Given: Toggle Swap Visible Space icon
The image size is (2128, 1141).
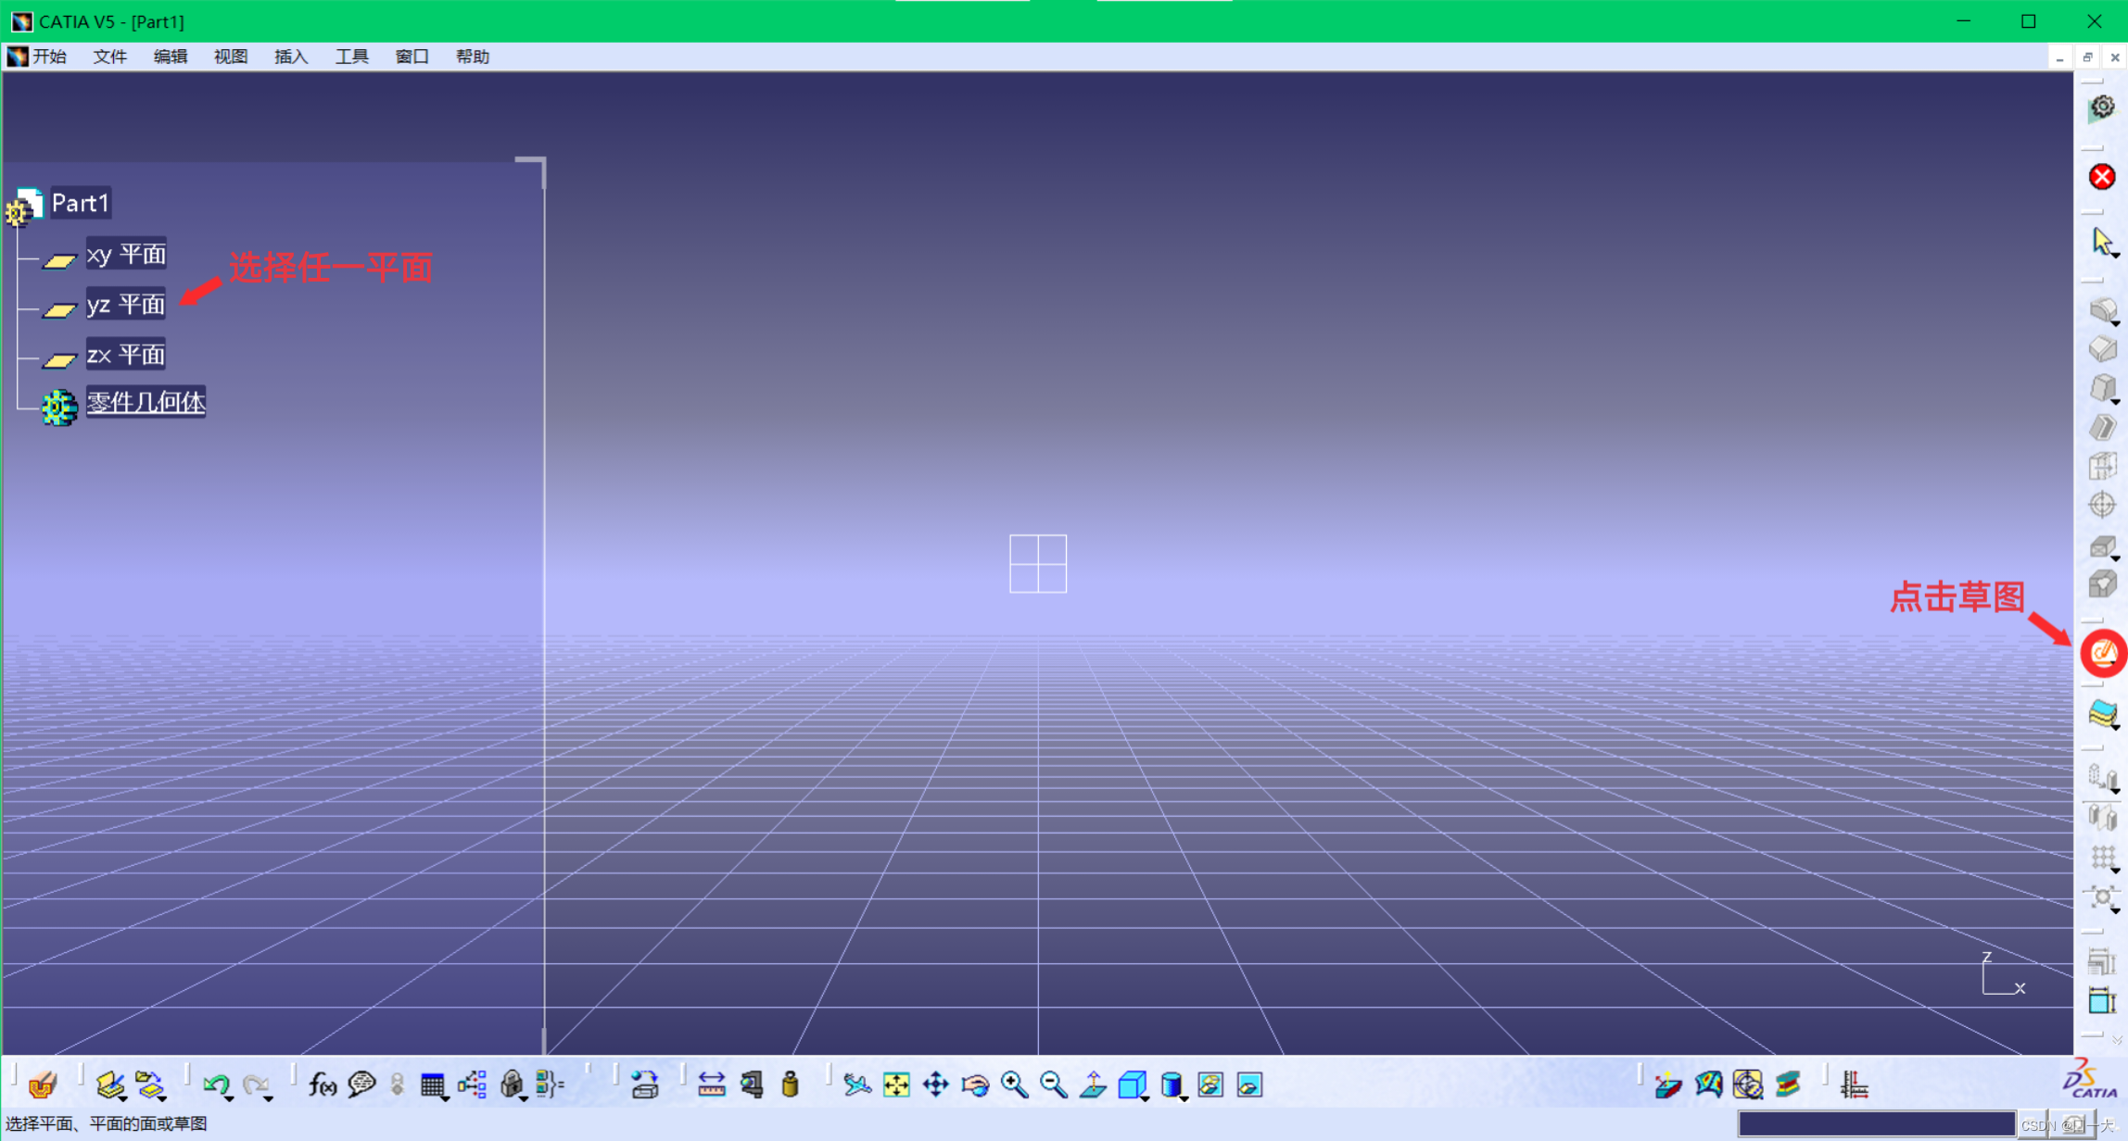Looking at the screenshot, I should pyautogui.click(x=1249, y=1085).
